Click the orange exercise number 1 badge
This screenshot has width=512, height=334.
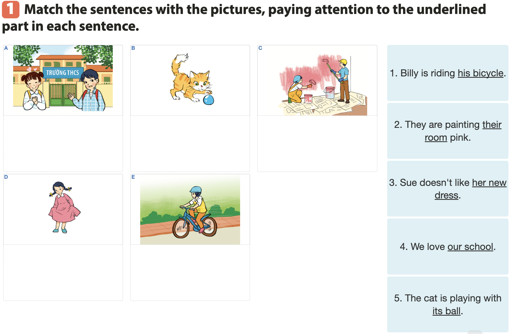pos(10,10)
